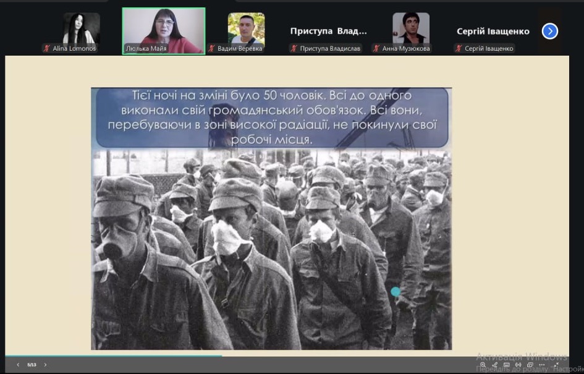Advance to the next slide arrow
The image size is (584, 374).
tap(45, 365)
